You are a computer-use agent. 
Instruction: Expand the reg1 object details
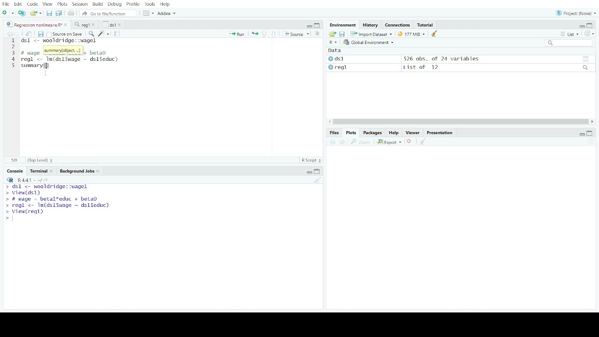pos(331,68)
